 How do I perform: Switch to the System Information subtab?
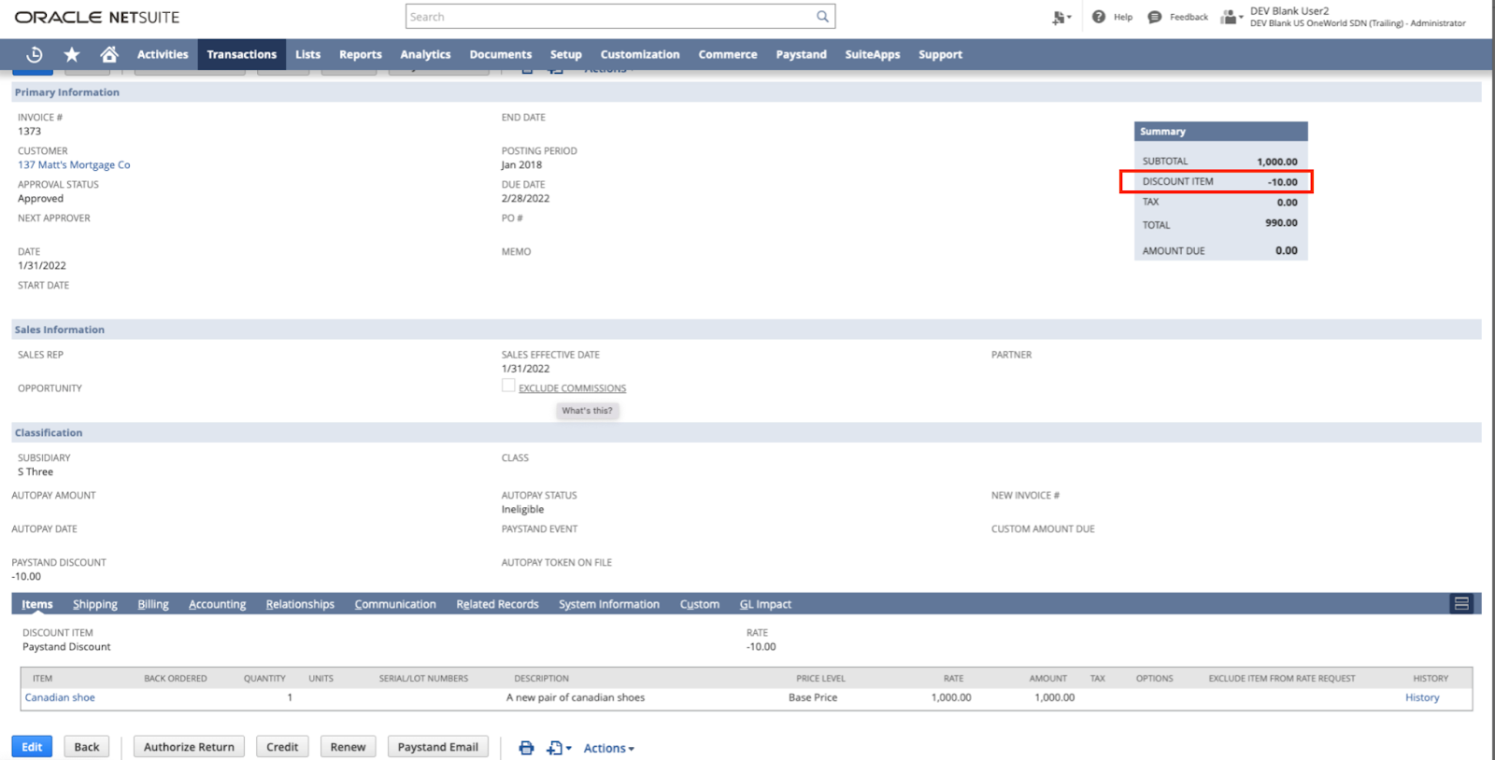pos(609,604)
